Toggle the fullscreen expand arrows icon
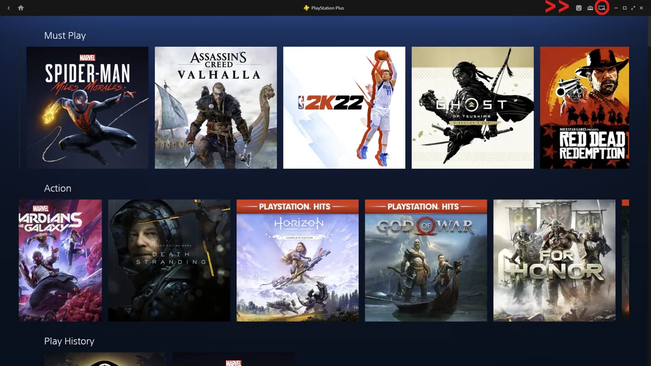 pos(633,8)
